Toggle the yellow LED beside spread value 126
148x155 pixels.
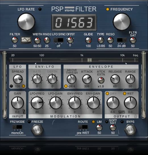(x=24, y=86)
